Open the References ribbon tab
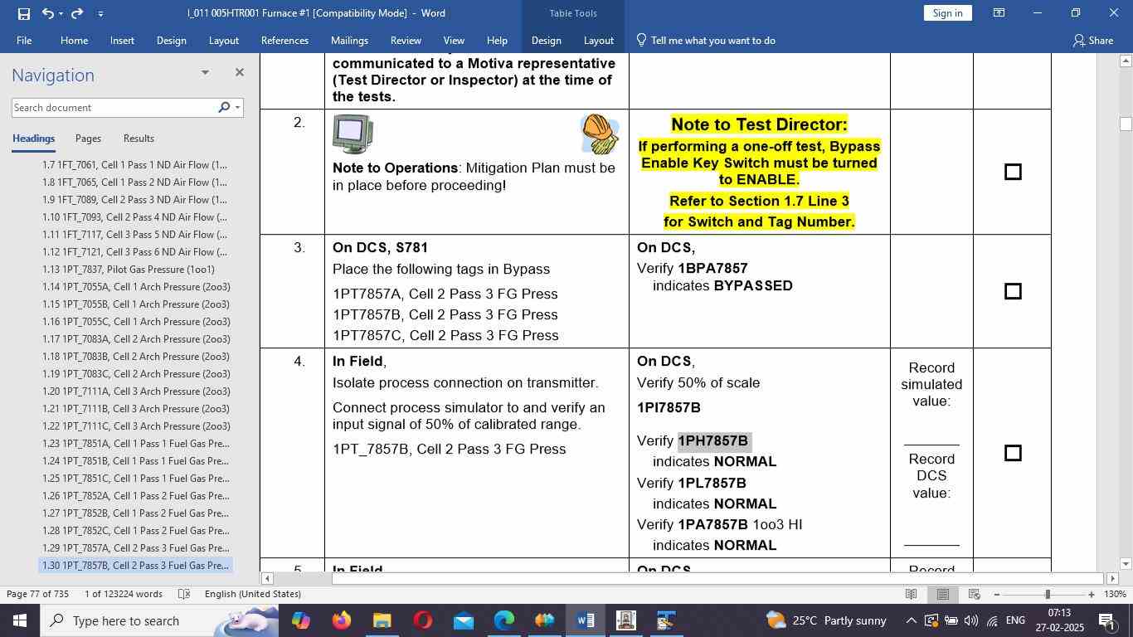 284,40
